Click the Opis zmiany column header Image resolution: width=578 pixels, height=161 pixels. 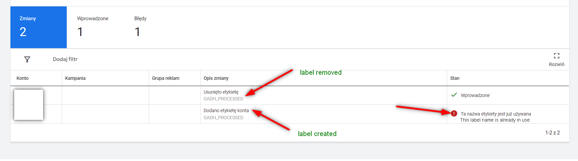click(216, 78)
